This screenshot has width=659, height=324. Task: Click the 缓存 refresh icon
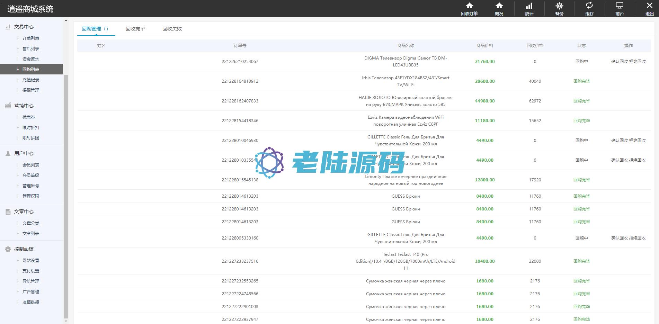[589, 6]
